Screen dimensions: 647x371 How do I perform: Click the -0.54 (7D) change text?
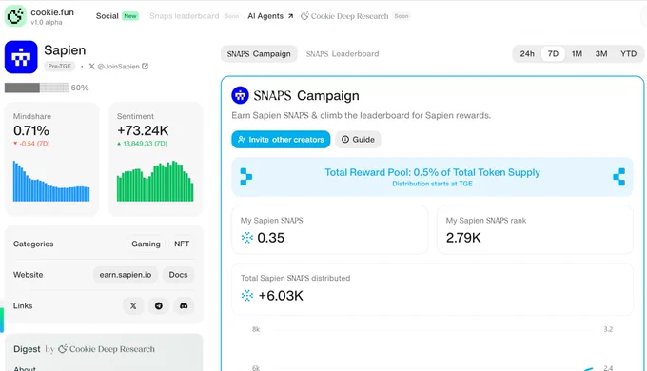(x=34, y=144)
